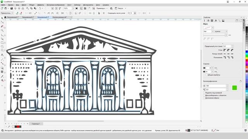The image size is (248, 139).
Task: Click the Save floppy disk icon
Action: 12,8
